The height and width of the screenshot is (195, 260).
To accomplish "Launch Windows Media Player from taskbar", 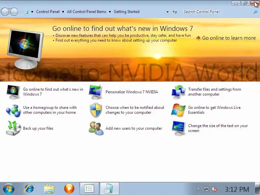I will pos(69,188).
